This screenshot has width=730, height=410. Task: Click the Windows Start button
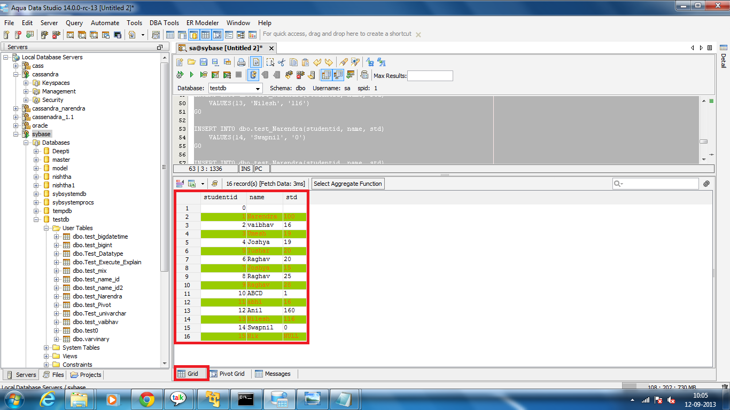pyautogui.click(x=13, y=399)
